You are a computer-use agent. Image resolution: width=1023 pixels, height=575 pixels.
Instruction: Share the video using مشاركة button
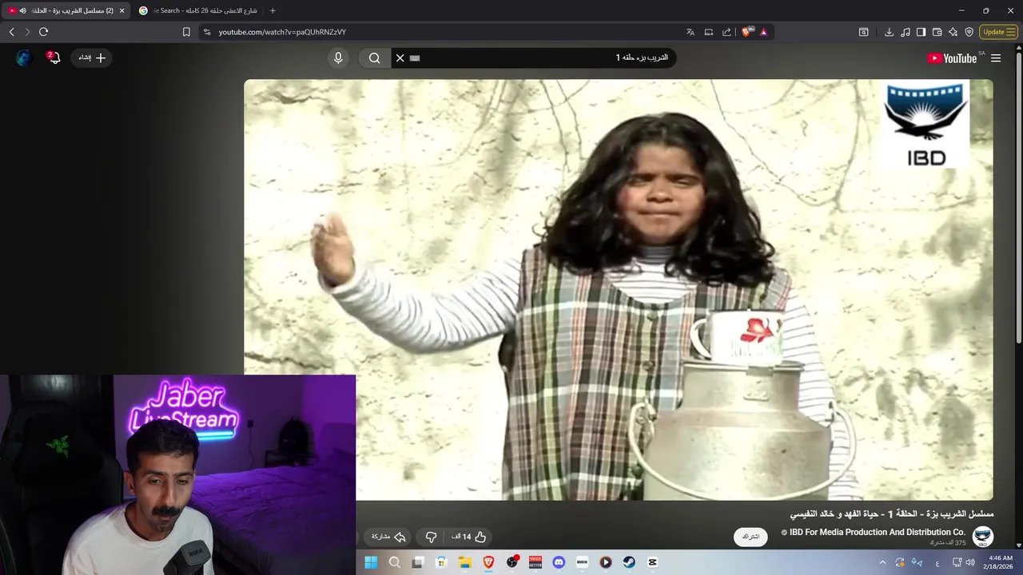click(x=389, y=537)
